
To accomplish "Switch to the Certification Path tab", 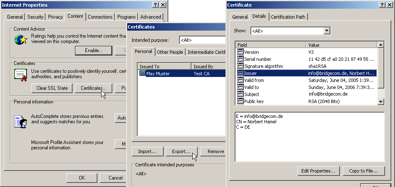I will tap(288, 17).
